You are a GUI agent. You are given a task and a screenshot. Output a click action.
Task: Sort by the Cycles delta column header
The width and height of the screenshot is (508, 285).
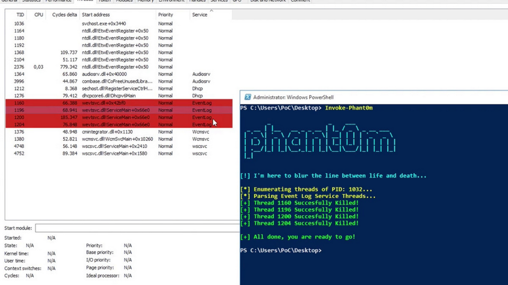coord(64,15)
